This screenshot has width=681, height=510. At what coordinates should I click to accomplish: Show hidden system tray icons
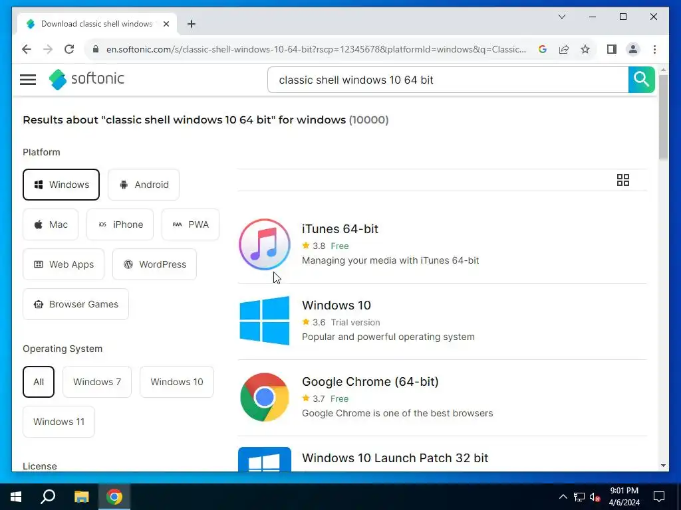coord(563,497)
